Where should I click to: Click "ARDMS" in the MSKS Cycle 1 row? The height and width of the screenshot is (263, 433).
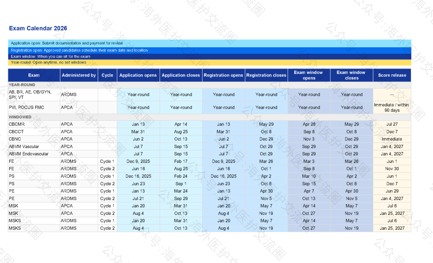point(69,221)
